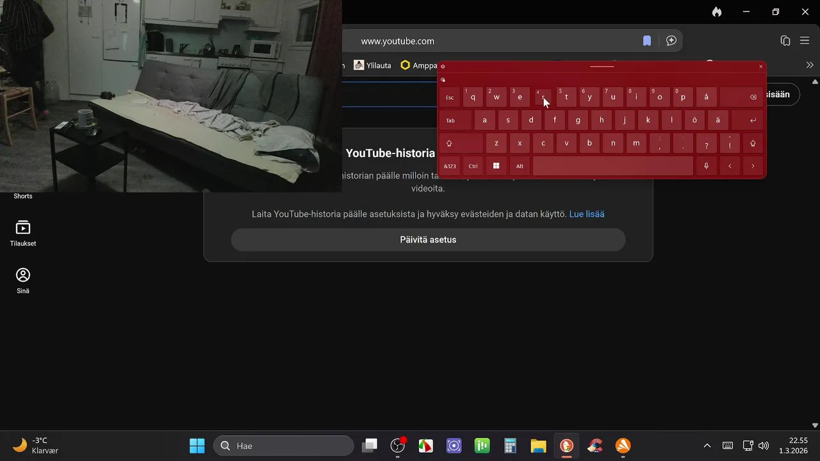Open Task View from the taskbar
Screen dimensions: 820x461
370,446
